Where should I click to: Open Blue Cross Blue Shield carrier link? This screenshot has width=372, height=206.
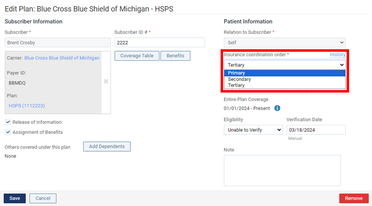point(62,58)
